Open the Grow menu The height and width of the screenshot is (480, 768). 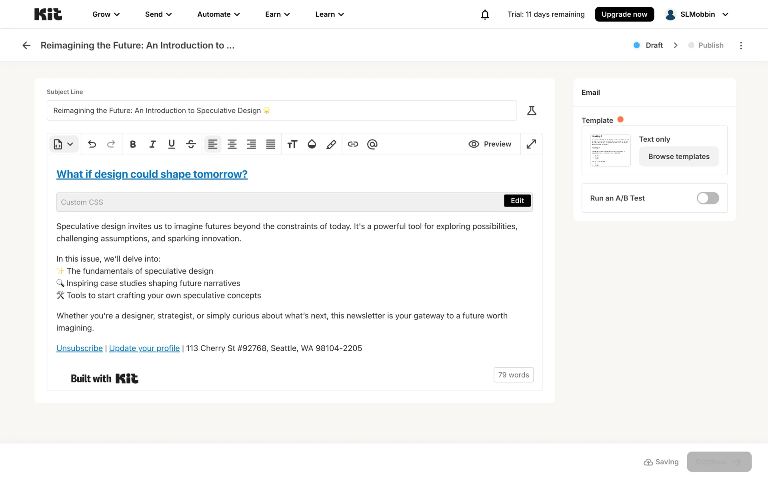[x=106, y=14]
